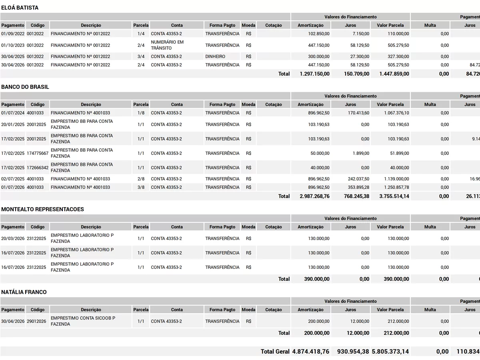
Task: Select the NUMERÁRIO EM TRÂNSITO account cell
Action: pos(167,45)
